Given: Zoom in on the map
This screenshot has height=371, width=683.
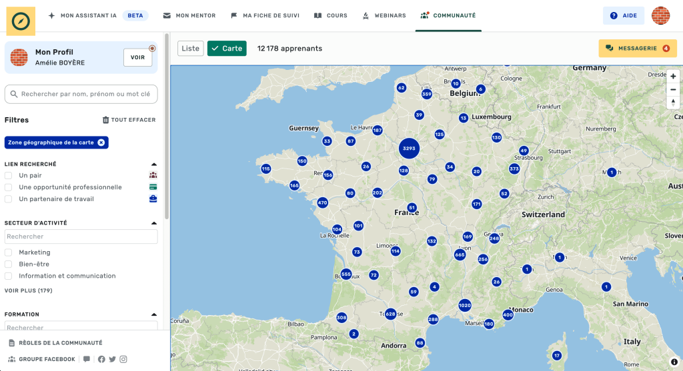Looking at the screenshot, I should point(673,77).
